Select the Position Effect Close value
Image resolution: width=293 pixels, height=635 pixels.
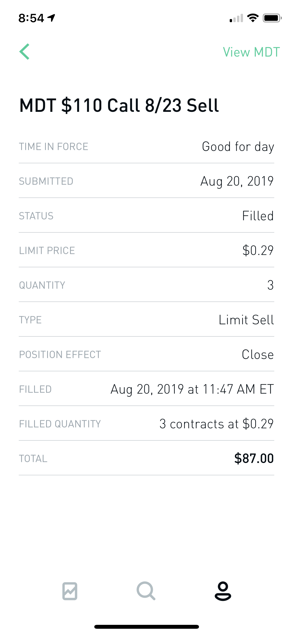tap(258, 355)
